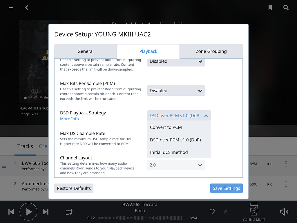Click the playback progress waveform
The height and width of the screenshot is (223, 297).
point(142,217)
